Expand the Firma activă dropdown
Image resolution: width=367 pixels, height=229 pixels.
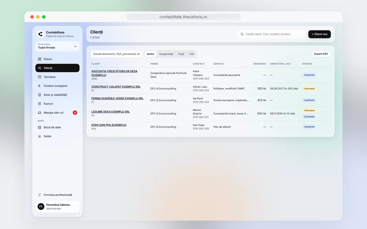57,46
